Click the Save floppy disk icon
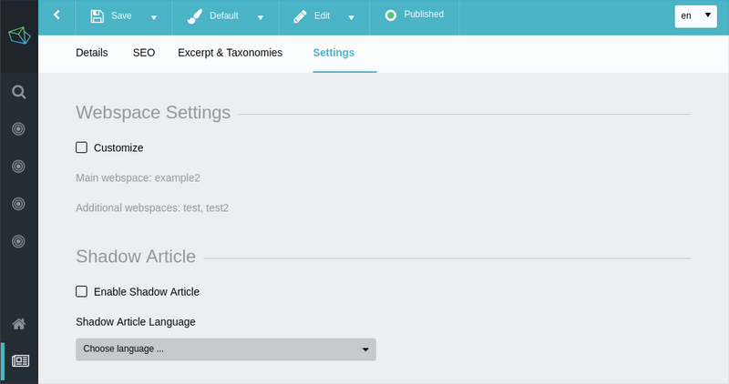 click(x=98, y=16)
